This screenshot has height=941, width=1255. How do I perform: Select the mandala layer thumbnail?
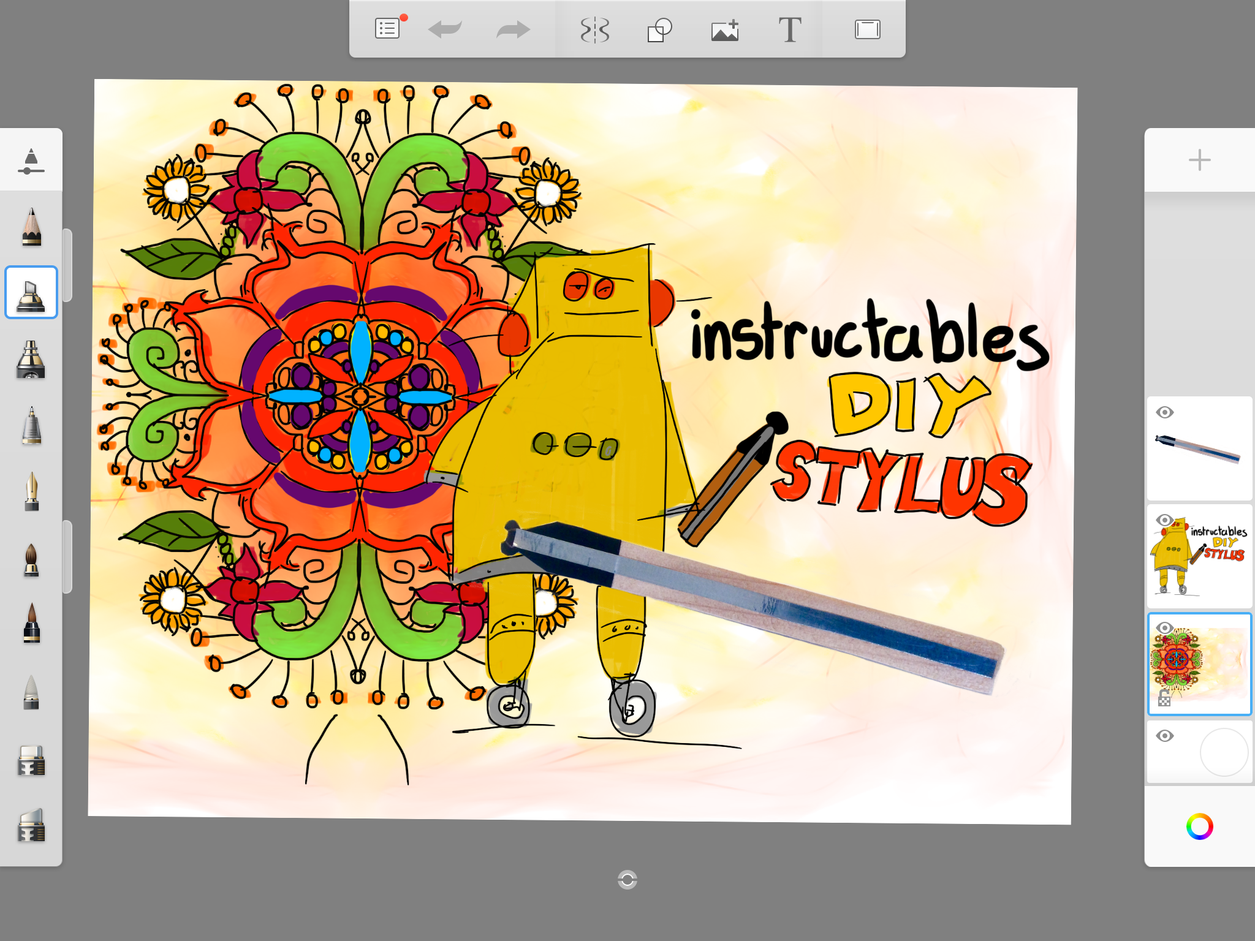click(x=1199, y=665)
